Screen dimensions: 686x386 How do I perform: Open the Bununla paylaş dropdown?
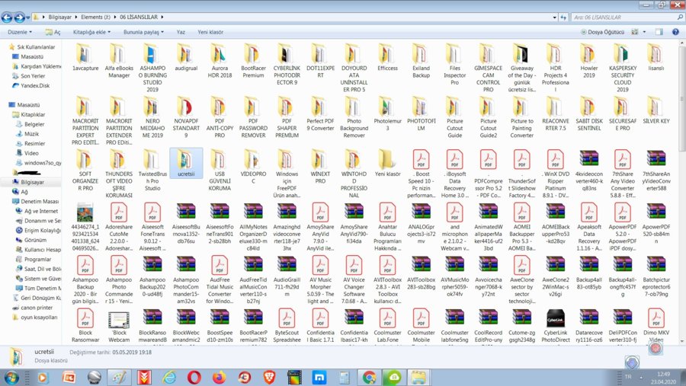[143, 32]
